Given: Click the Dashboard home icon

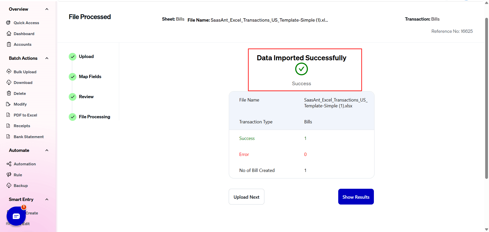Looking at the screenshot, I should 9,34.
